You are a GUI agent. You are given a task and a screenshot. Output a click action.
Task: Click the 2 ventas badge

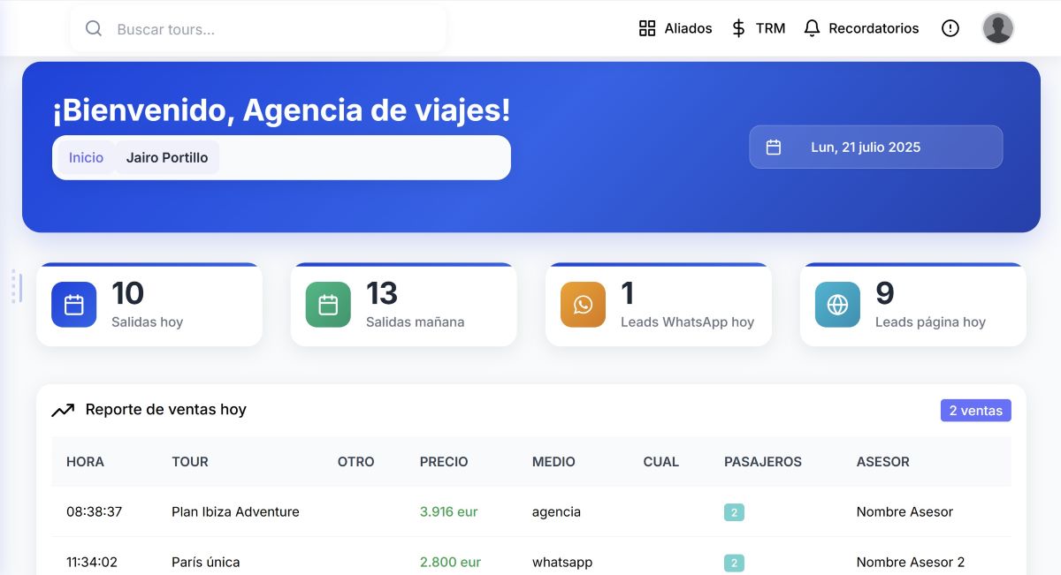[975, 410]
